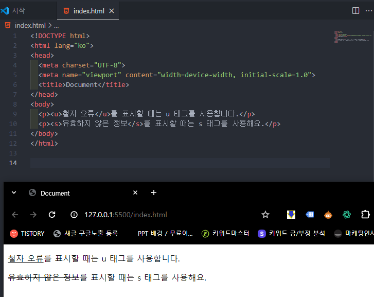Click line number 14 in the gutter
Screen dimensions: 374x297
13,163
